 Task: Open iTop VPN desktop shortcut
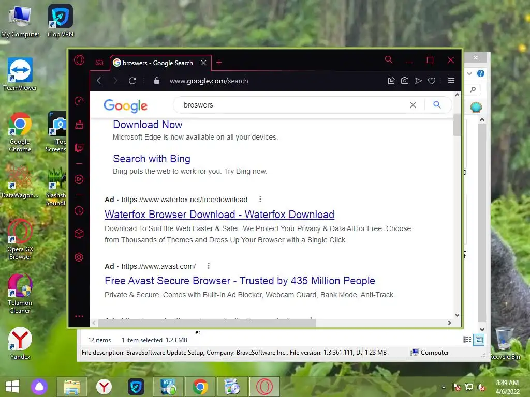point(61,21)
